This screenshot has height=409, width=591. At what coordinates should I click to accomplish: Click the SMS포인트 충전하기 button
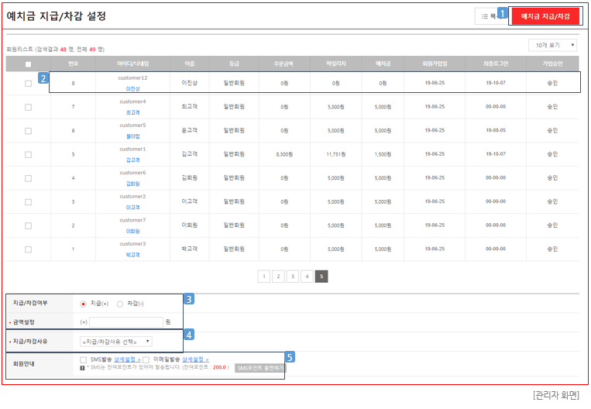click(259, 368)
